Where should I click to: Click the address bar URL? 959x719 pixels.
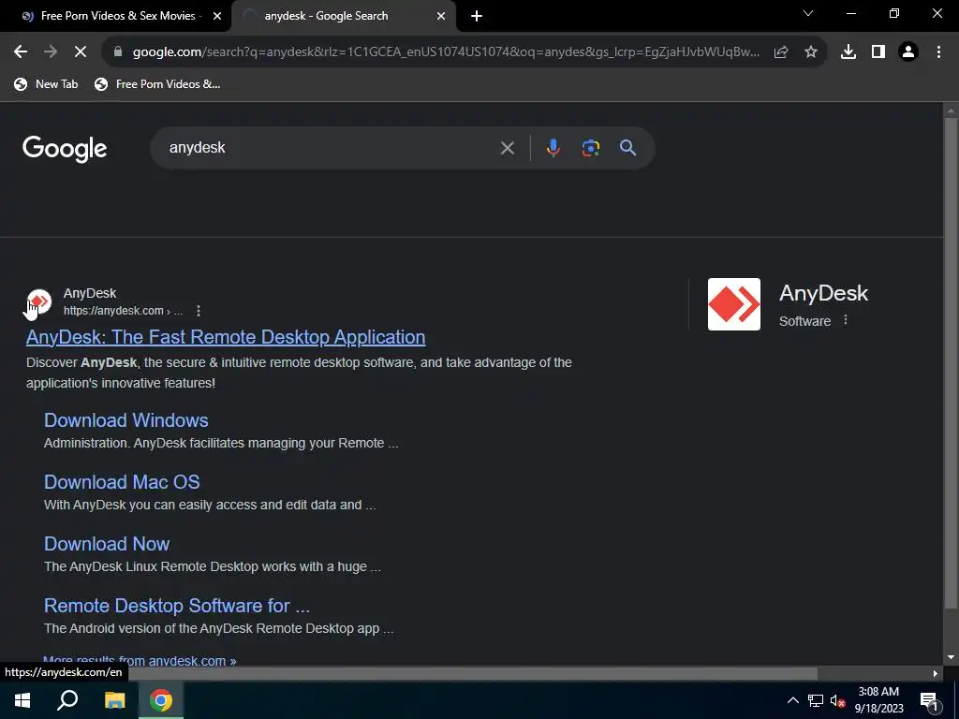[x=446, y=52]
